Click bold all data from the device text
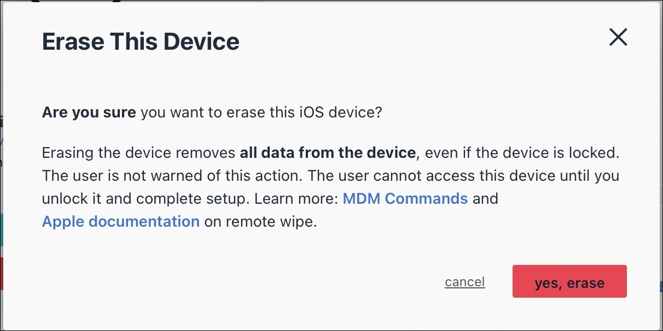 [x=327, y=152]
